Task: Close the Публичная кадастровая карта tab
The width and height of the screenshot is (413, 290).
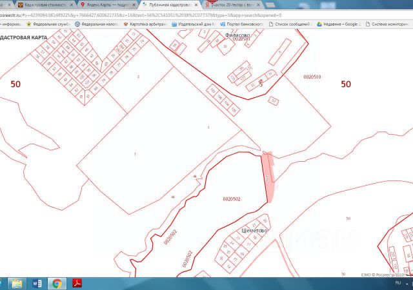Action: pyautogui.click(x=196, y=5)
